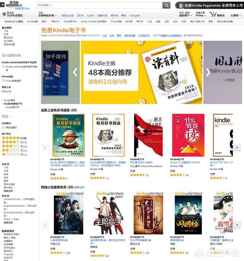Go to the Amazon.cn logo homepage
The width and height of the screenshot is (244, 261).
14,5
